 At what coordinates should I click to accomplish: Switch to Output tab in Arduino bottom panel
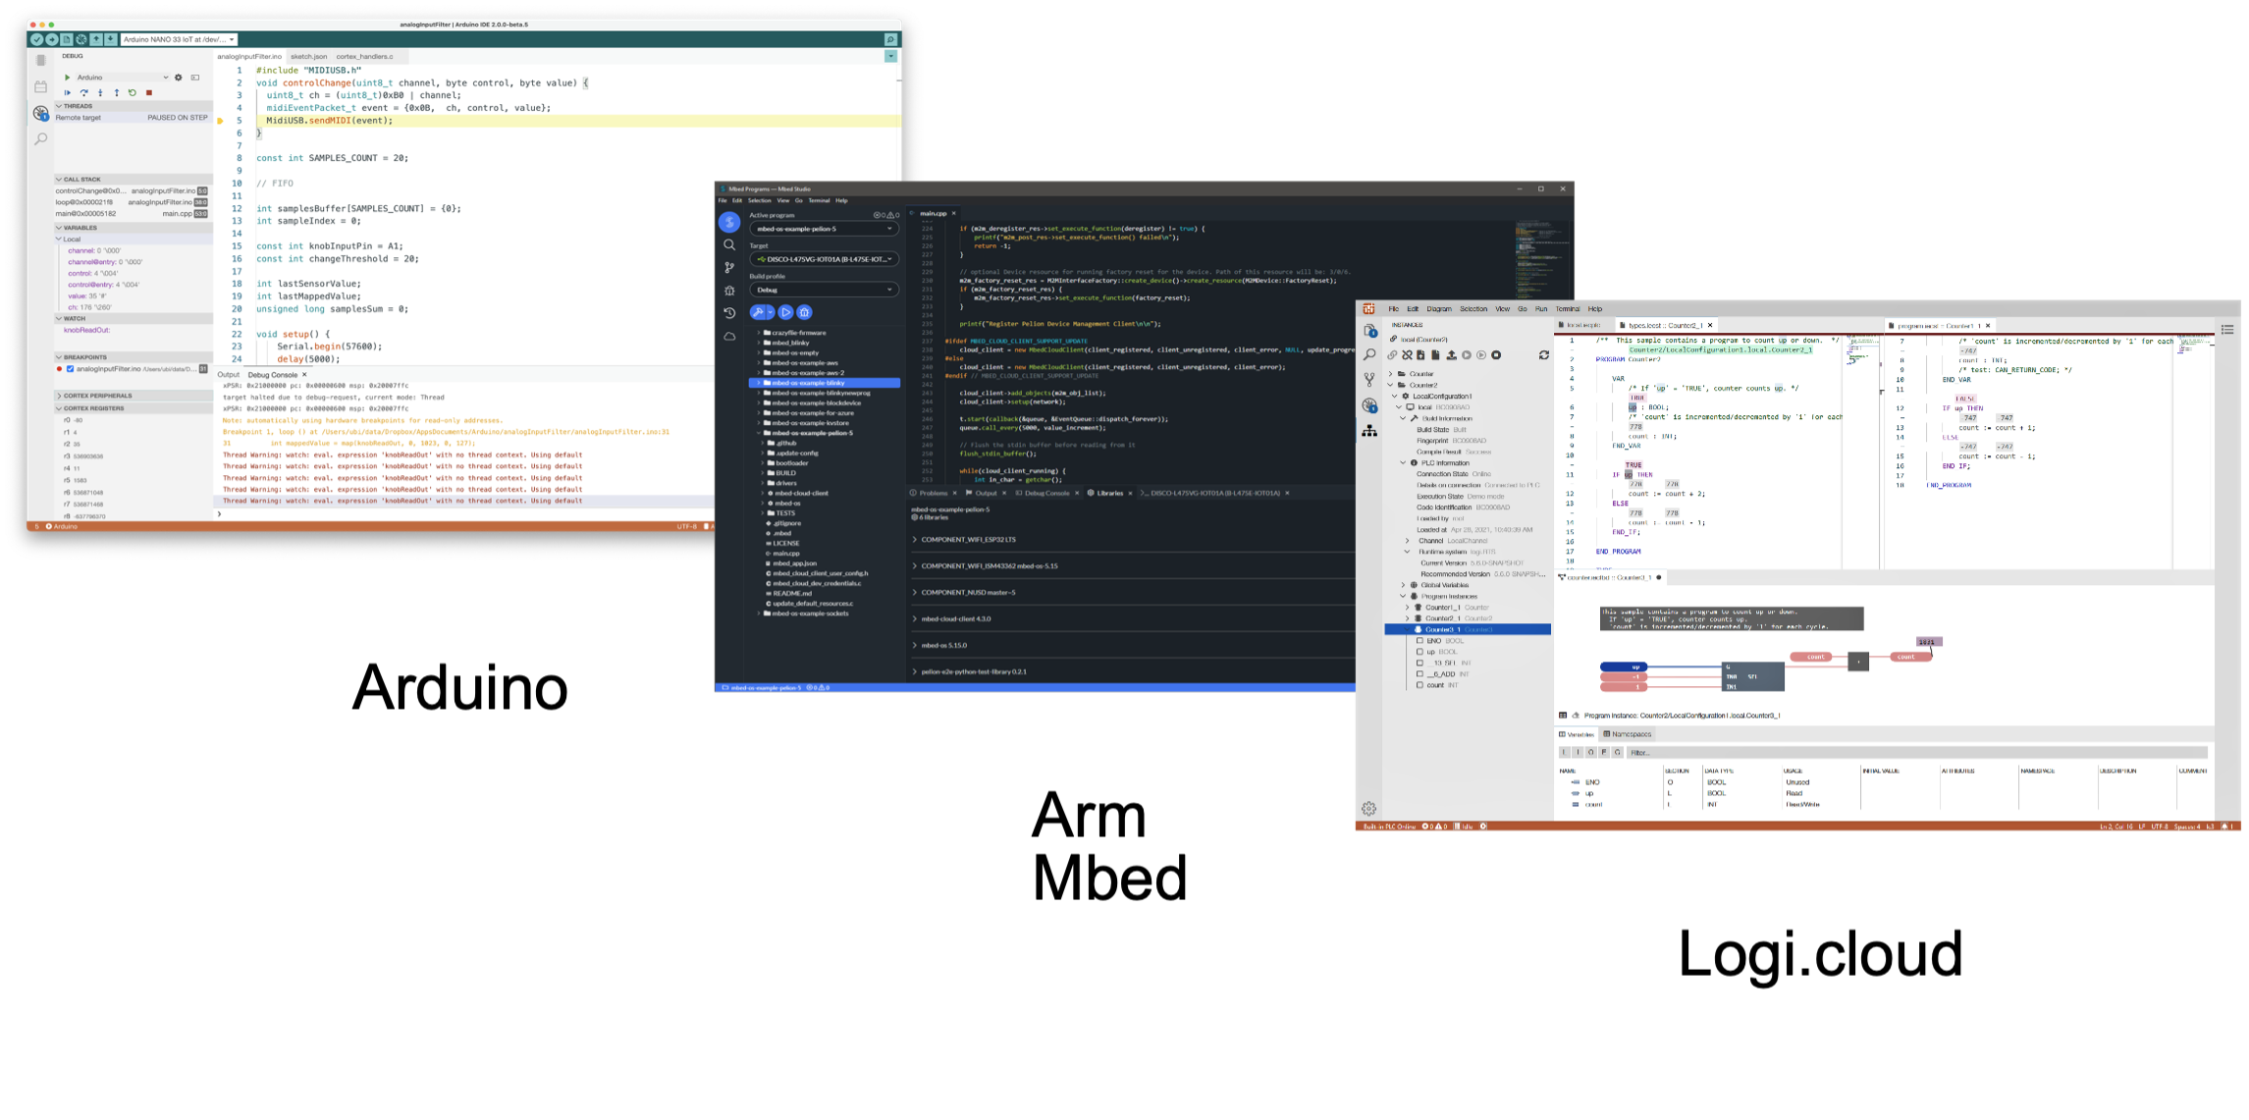pos(228,375)
